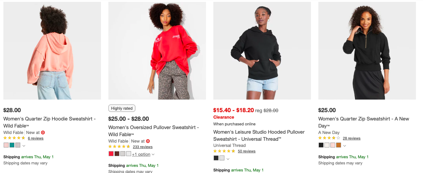This screenshot has height=173, width=423.
Task: Open the red oversized sweatshirt product image
Action: pos(157,51)
